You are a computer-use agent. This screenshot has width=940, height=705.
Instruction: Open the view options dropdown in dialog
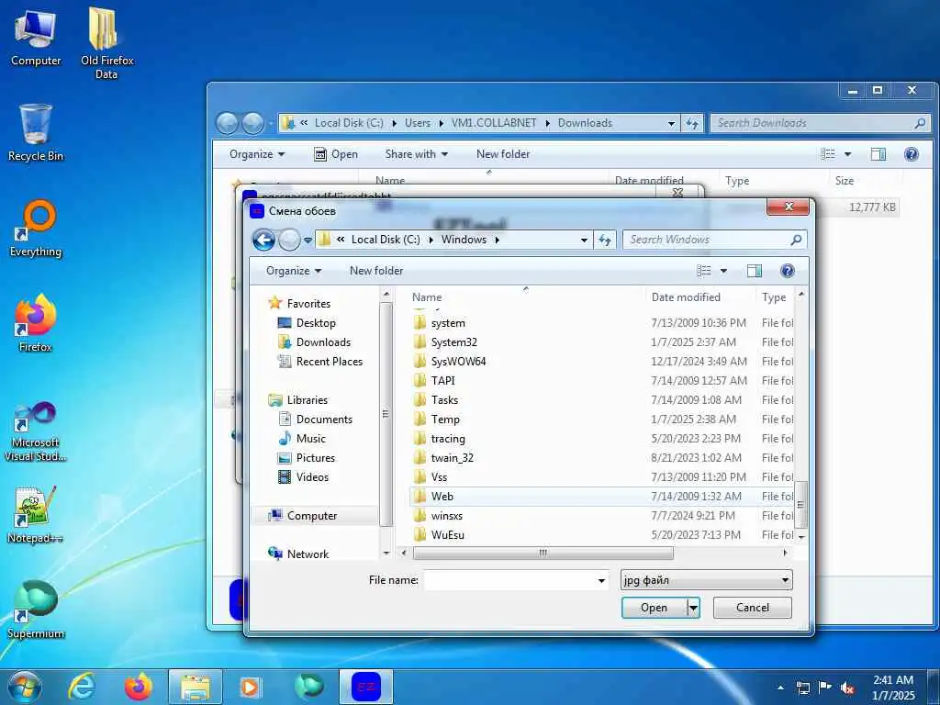click(x=723, y=271)
